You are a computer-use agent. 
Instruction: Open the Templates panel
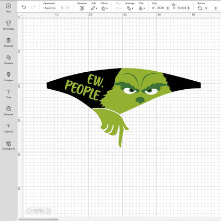tap(8, 25)
